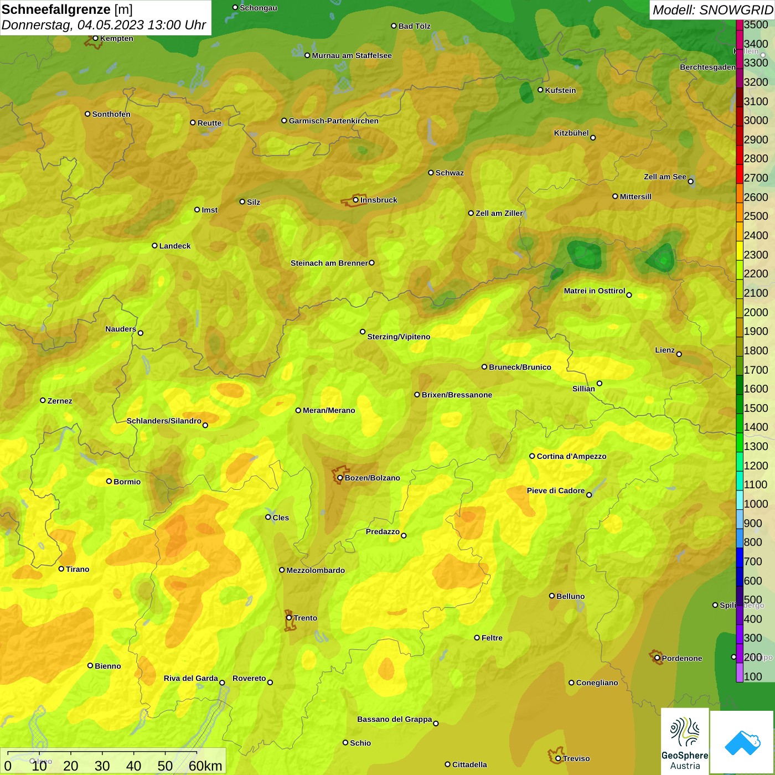Click the Kempten city marker

(x=95, y=38)
